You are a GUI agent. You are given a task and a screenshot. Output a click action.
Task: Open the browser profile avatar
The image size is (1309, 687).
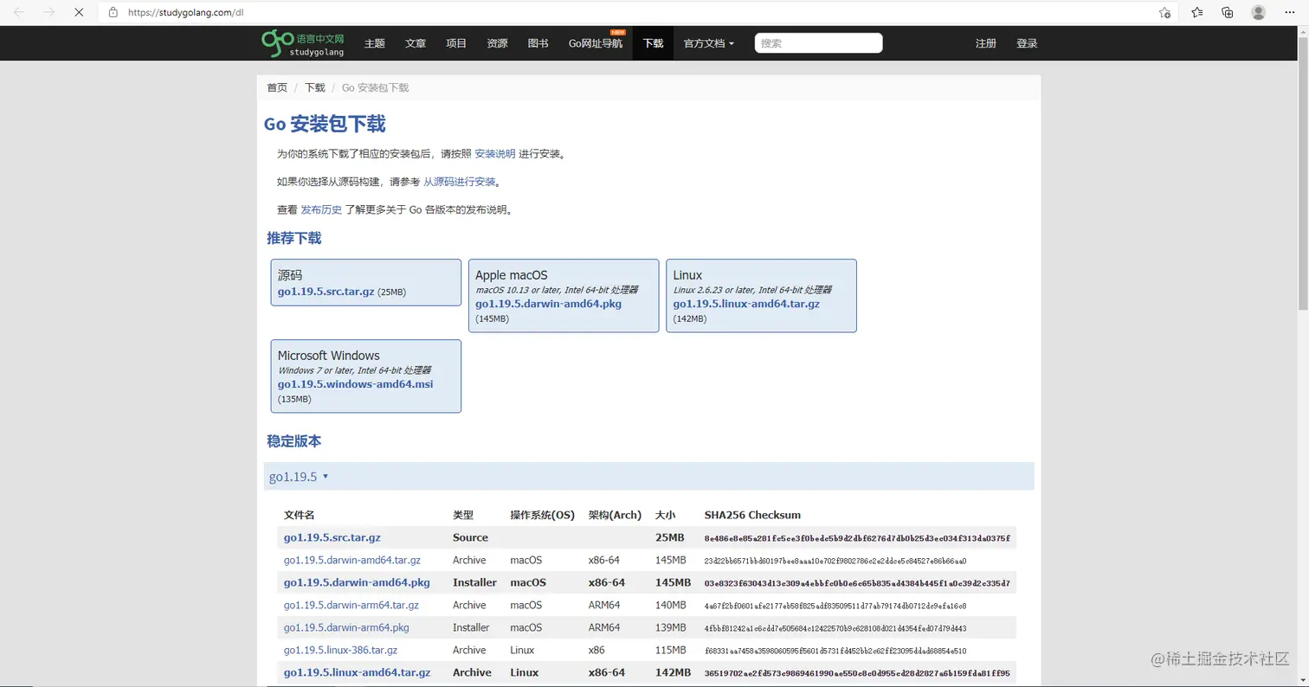(1259, 12)
